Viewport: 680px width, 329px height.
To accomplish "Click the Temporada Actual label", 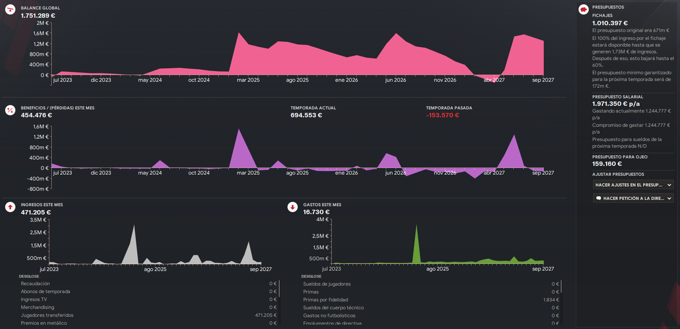I will tap(313, 108).
